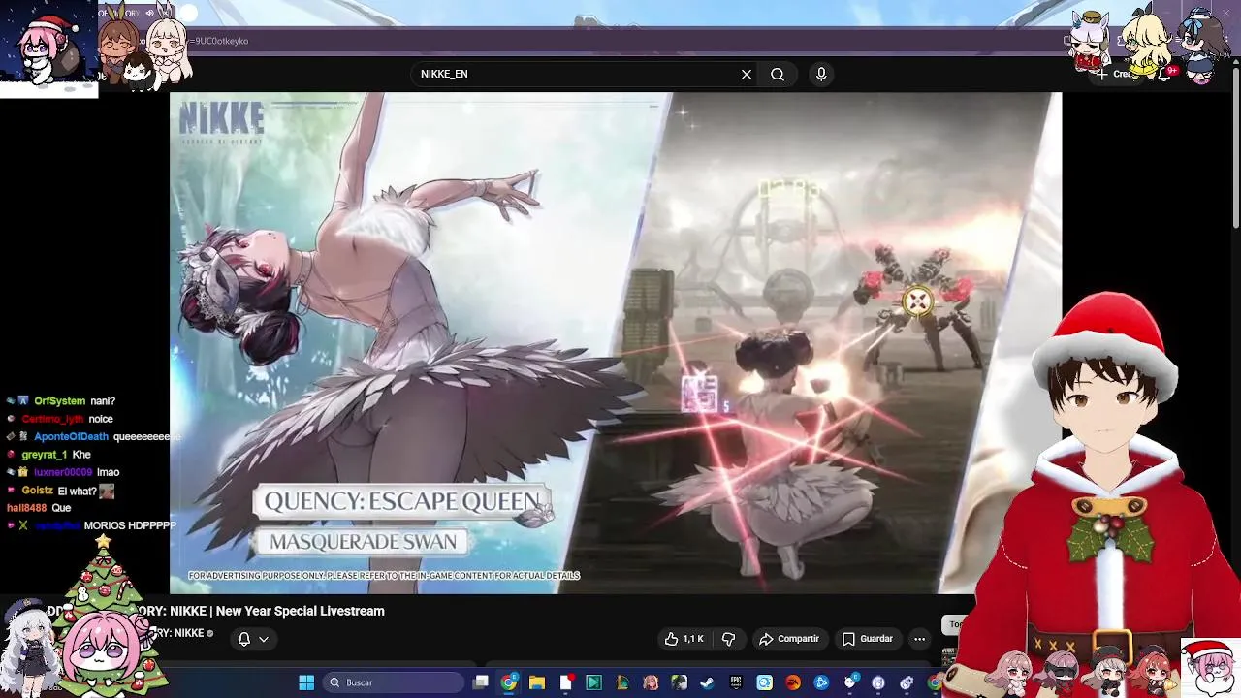
Task: Select chat user Goistz
Action: tap(38, 491)
